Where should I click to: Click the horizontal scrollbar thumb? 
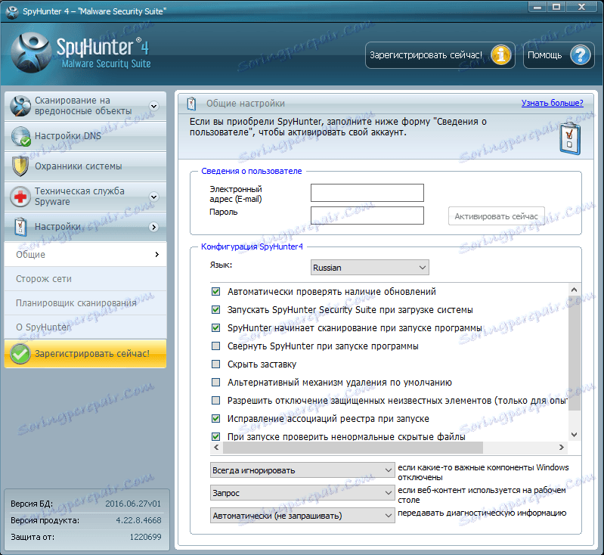tap(352, 448)
